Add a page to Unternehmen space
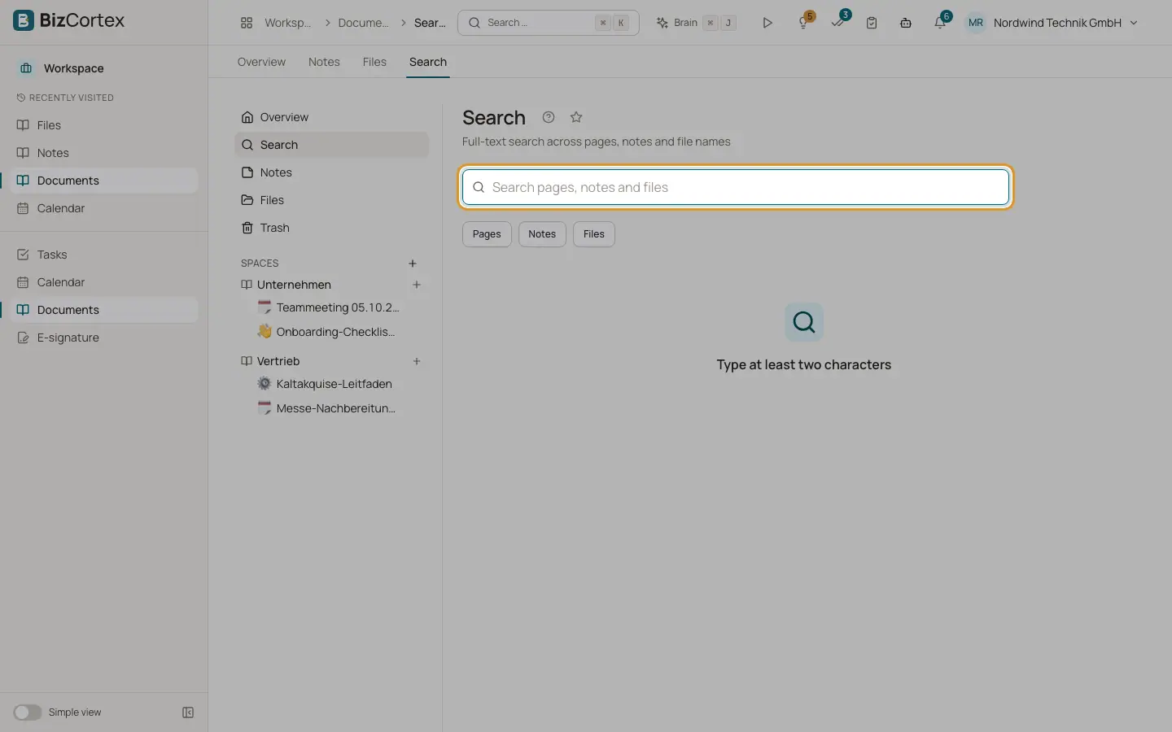The height and width of the screenshot is (732, 1172). pyautogui.click(x=417, y=285)
